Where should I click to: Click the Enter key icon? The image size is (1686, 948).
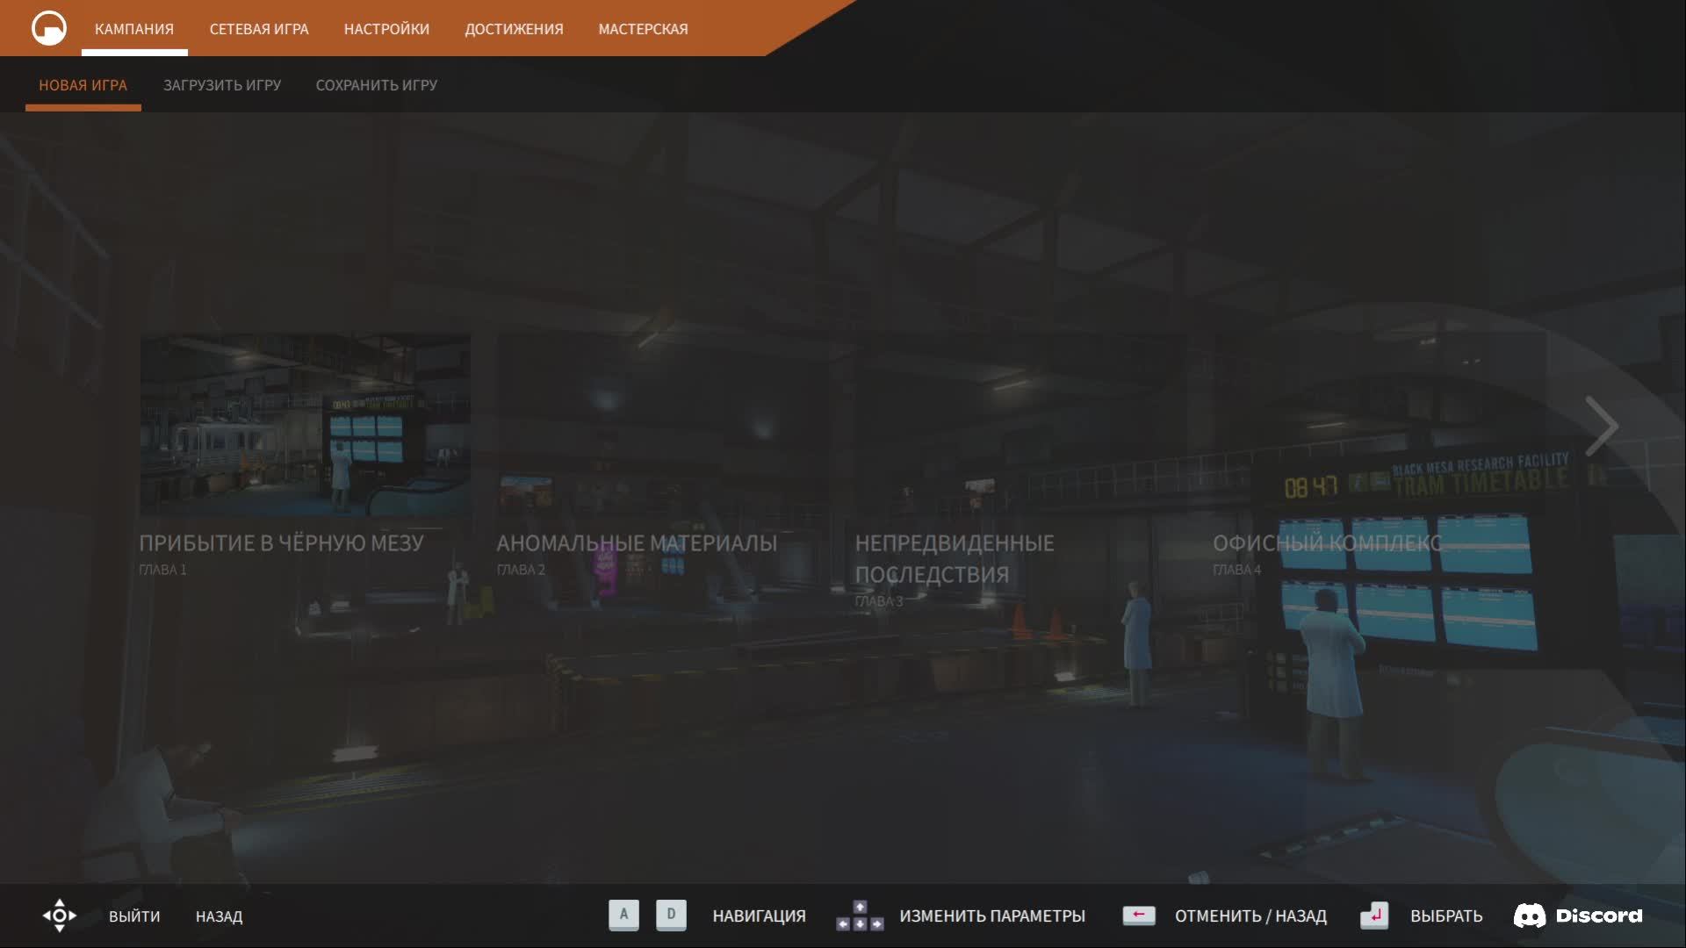(1374, 916)
